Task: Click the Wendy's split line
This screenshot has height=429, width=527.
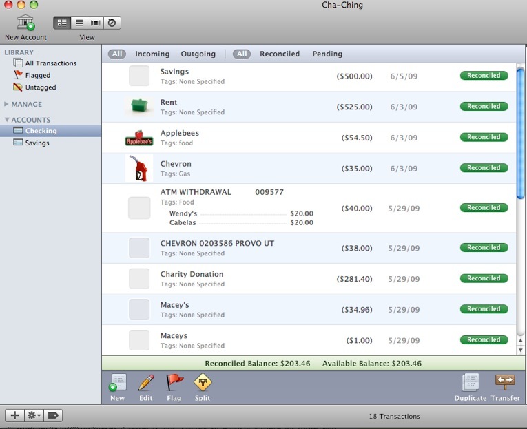Action: click(x=241, y=213)
